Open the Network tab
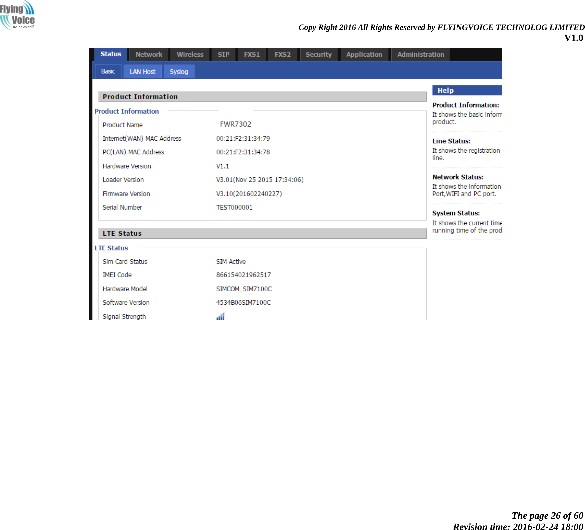This screenshot has width=585, height=530. (149, 54)
